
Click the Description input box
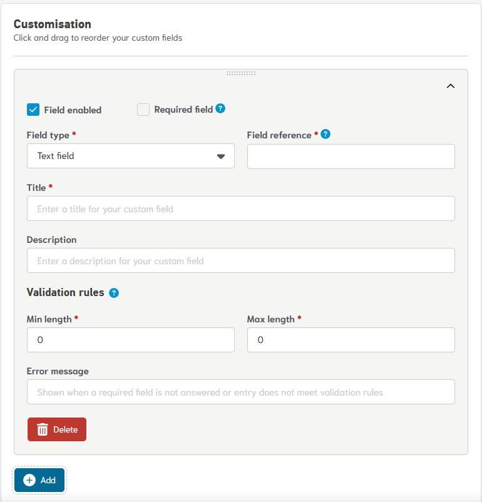240,260
